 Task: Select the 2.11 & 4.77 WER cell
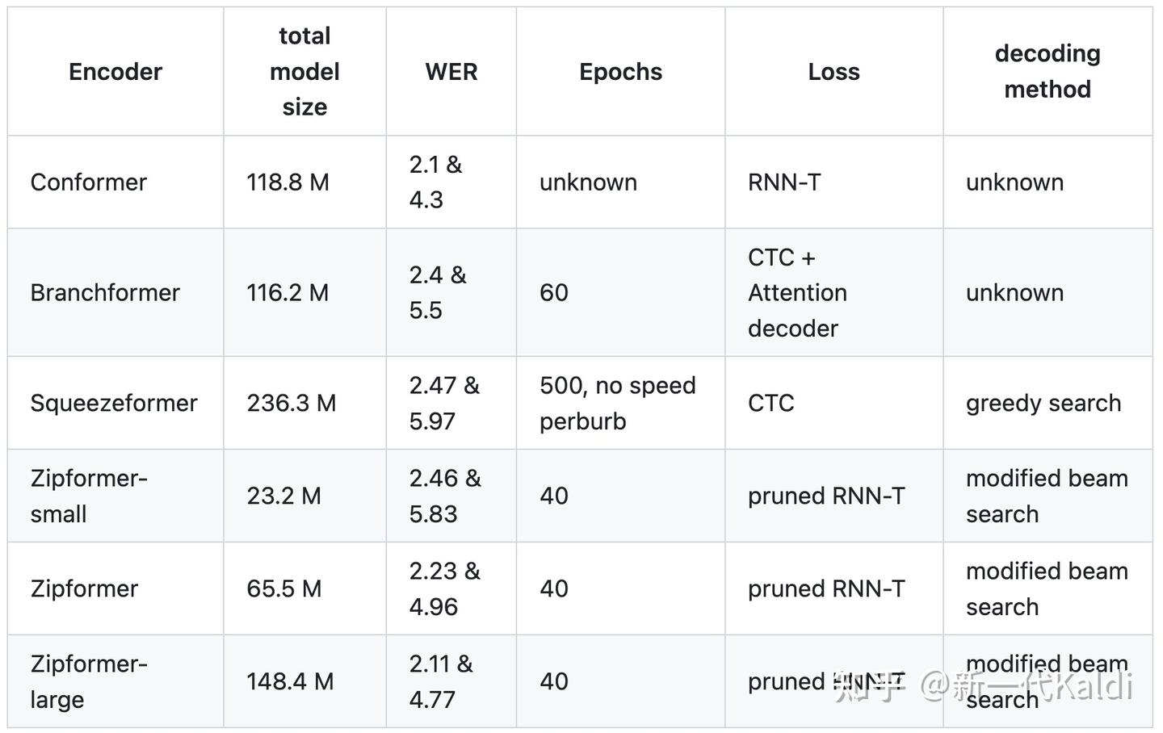click(441, 681)
